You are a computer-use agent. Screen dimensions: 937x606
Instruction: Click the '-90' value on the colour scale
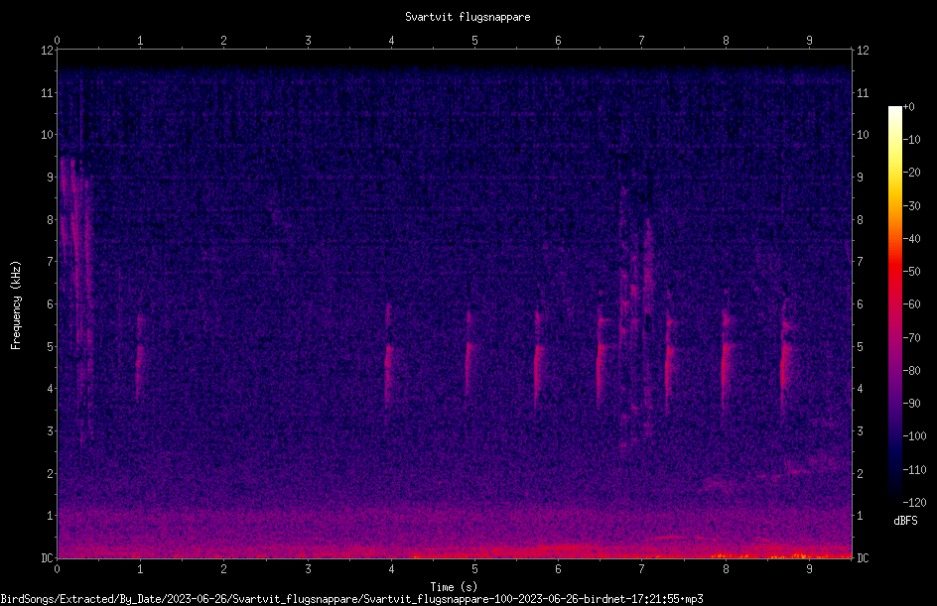point(911,404)
